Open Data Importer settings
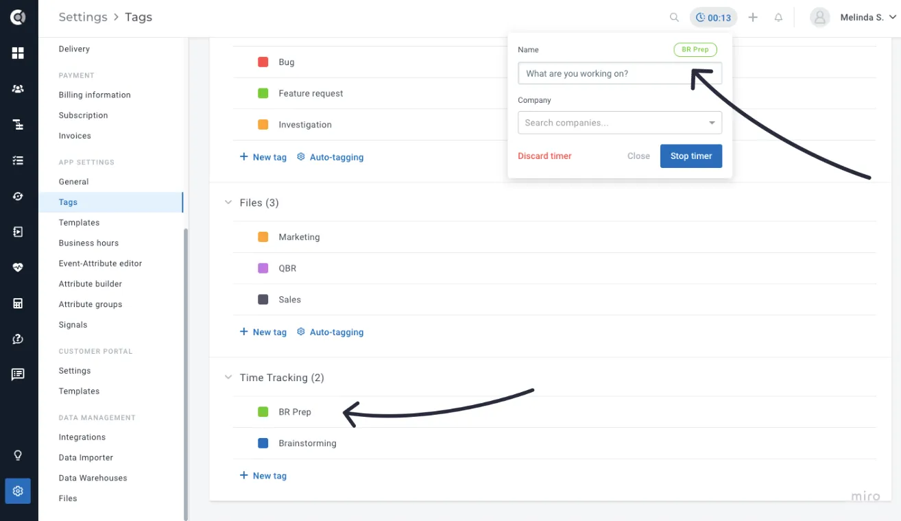Viewport: 901px width, 521px height. coord(86,457)
